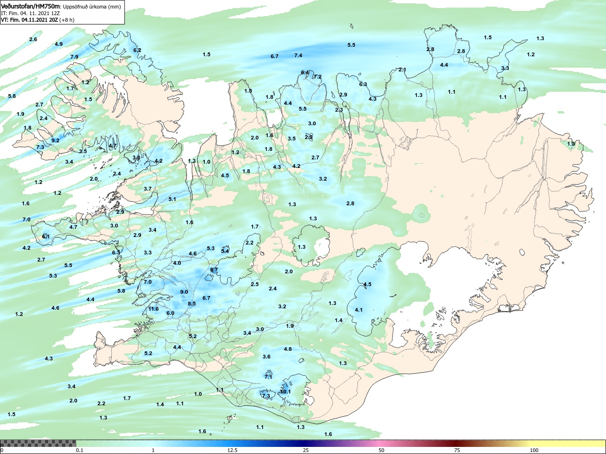Image resolution: width=606 pixels, height=454 pixels.
Task: Click the 11.6 precipitation value on the map
Action: click(153, 309)
